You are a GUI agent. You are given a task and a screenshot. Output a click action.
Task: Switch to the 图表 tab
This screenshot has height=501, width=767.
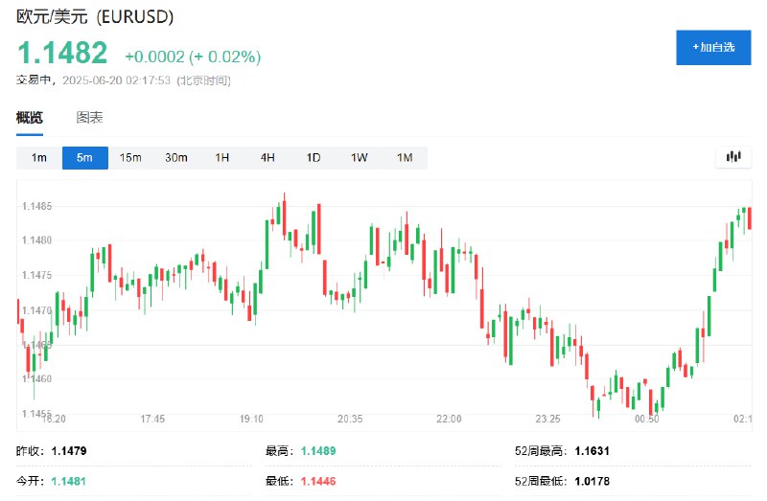[89, 118]
